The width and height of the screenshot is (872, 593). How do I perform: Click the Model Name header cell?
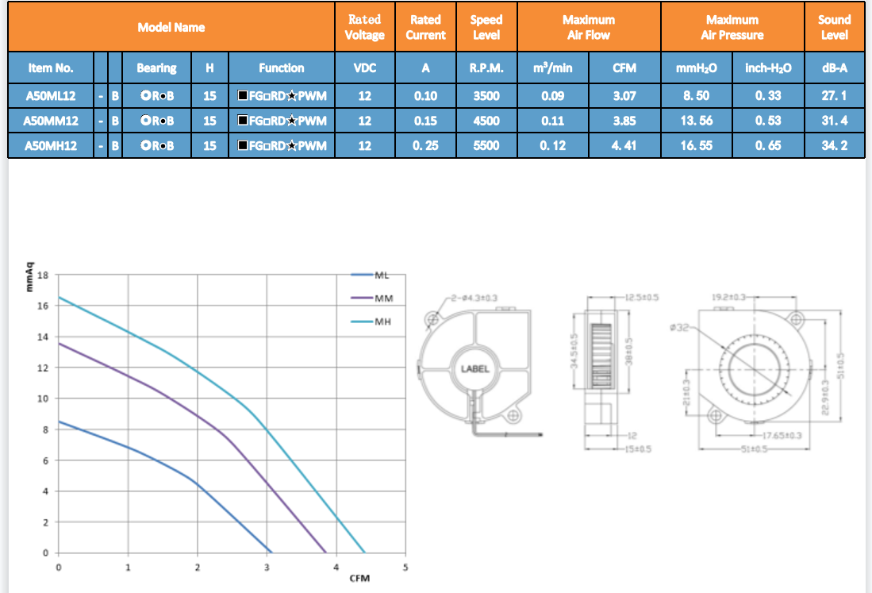coord(171,27)
